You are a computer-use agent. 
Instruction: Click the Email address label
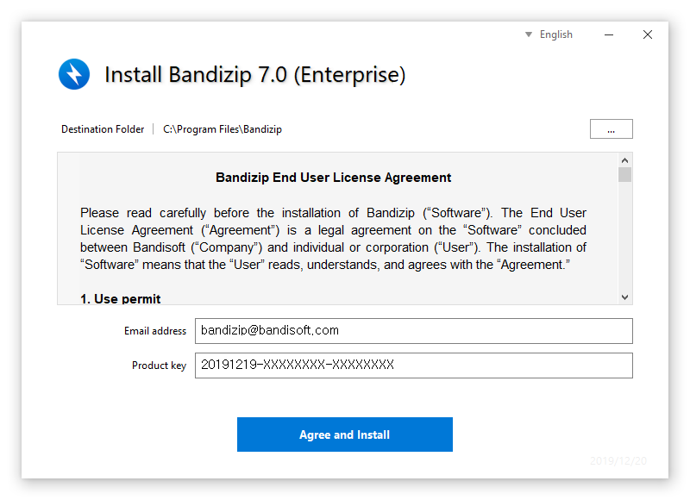click(x=155, y=331)
